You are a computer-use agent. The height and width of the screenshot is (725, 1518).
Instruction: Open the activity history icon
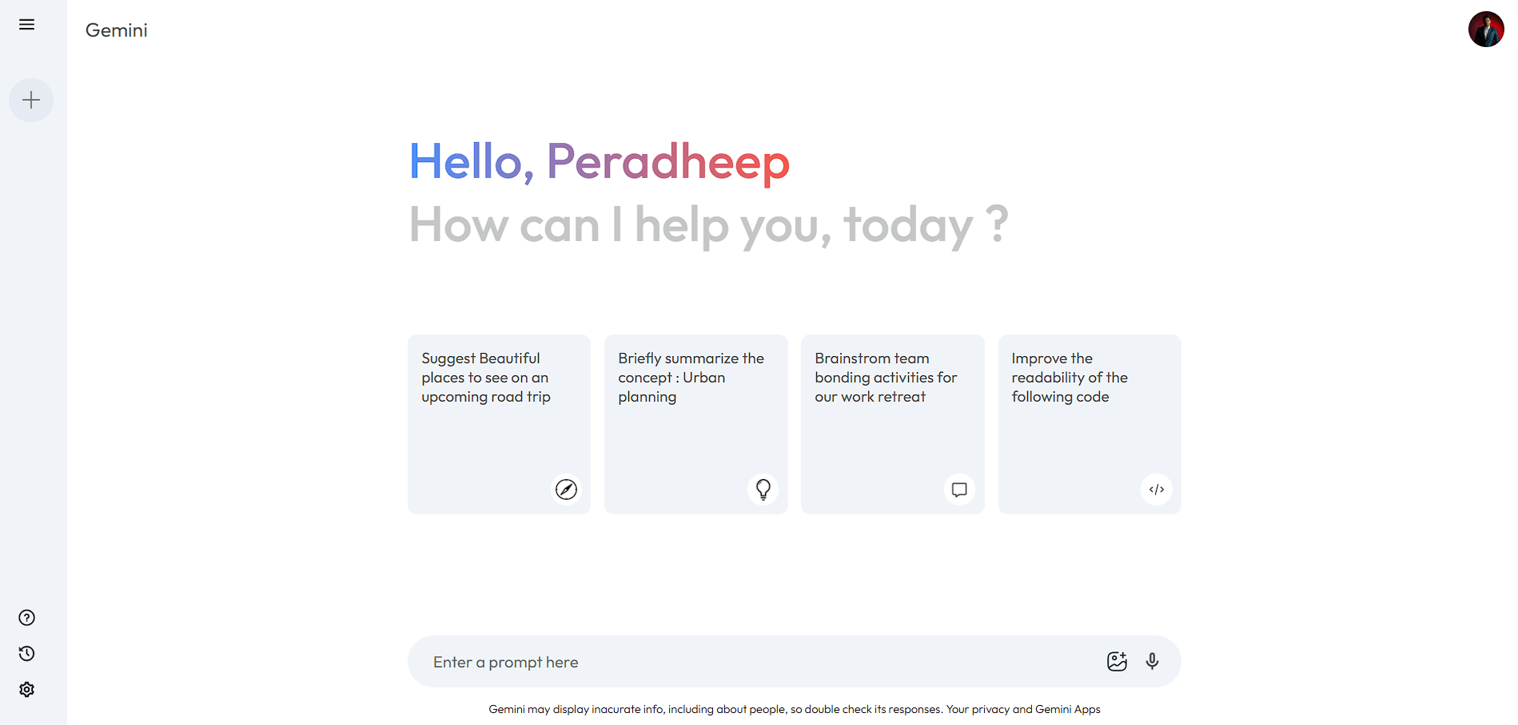26,654
